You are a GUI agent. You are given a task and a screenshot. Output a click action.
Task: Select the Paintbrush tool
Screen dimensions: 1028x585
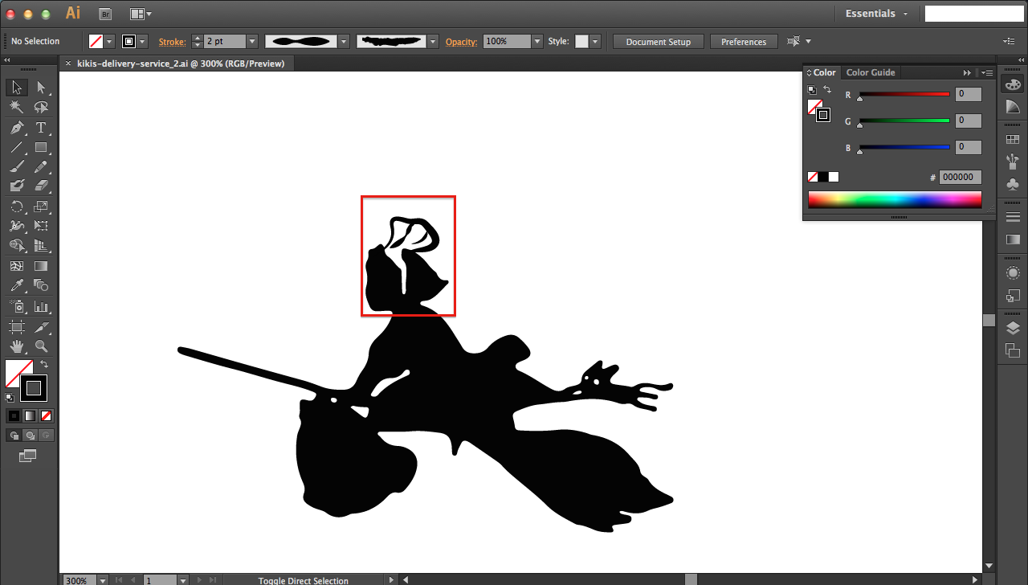pyautogui.click(x=17, y=166)
